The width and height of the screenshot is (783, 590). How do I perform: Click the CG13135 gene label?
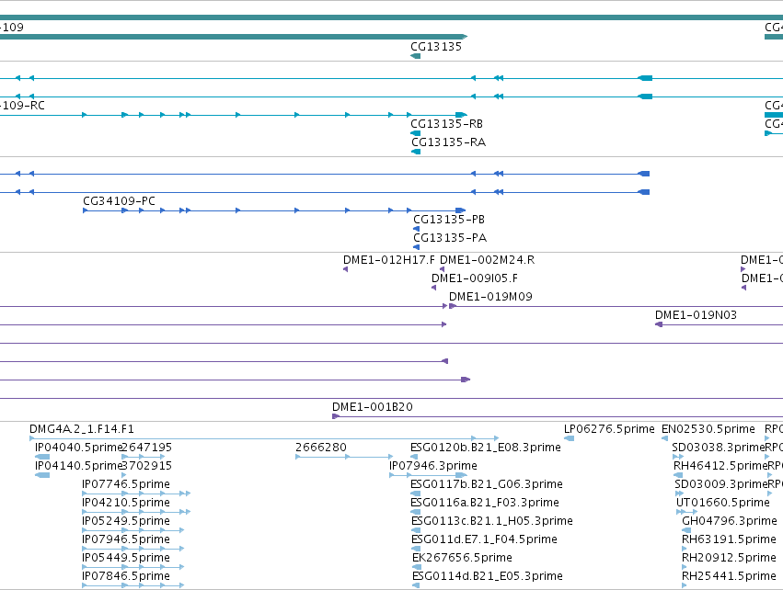[436, 46]
